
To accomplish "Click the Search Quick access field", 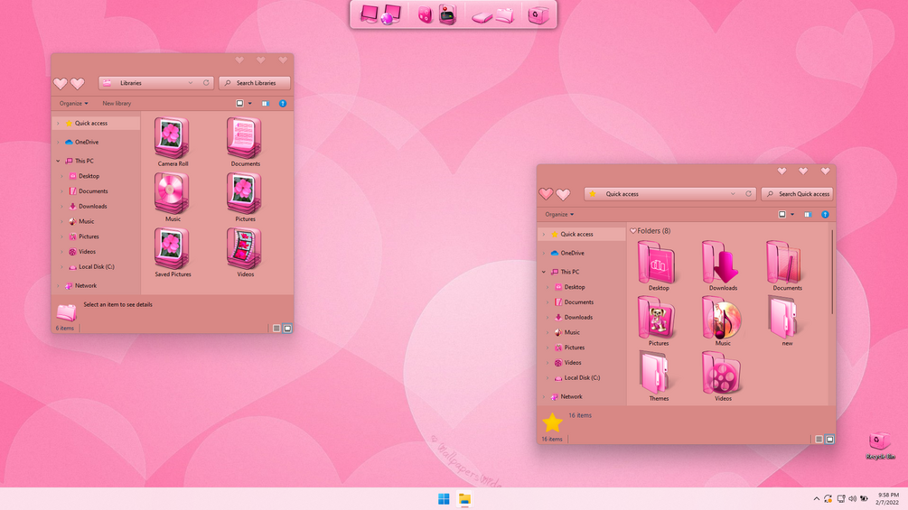I will click(x=797, y=194).
